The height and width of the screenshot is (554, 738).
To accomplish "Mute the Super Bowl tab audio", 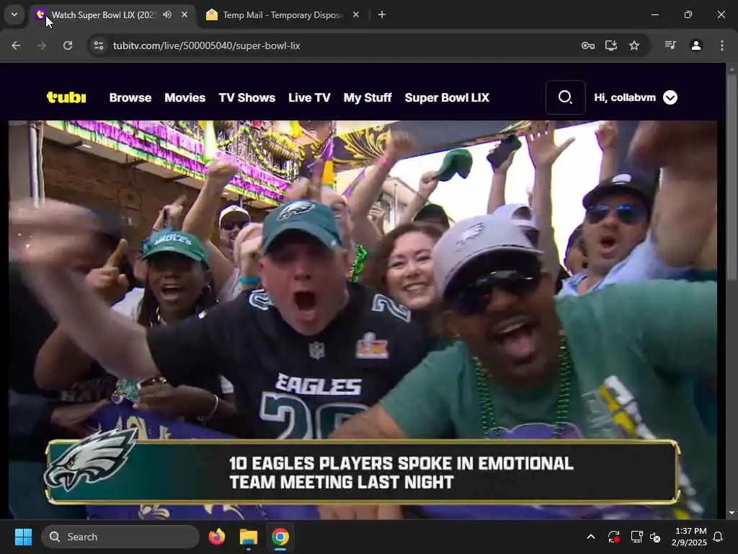I will [x=167, y=14].
